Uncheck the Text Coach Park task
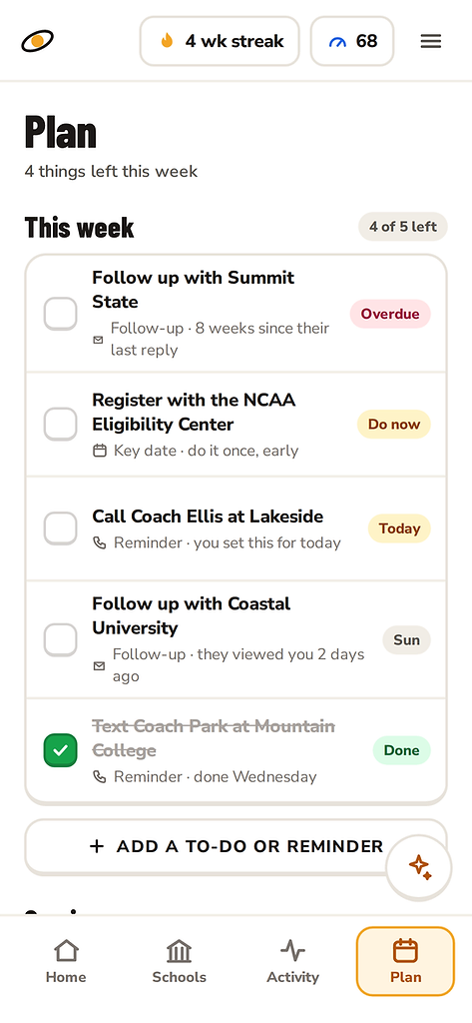The height and width of the screenshot is (1023, 472). pos(61,750)
